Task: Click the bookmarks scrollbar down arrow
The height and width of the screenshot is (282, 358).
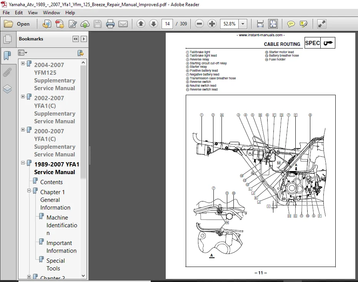Action: pyautogui.click(x=83, y=276)
